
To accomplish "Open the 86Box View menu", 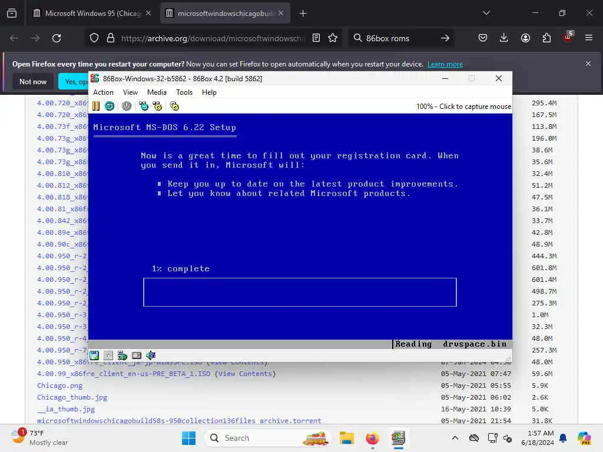I will point(130,92).
